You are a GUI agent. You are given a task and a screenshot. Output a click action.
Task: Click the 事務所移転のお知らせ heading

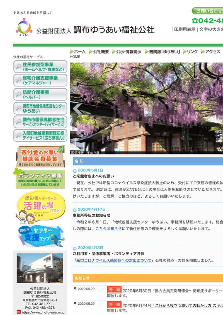tap(91, 215)
